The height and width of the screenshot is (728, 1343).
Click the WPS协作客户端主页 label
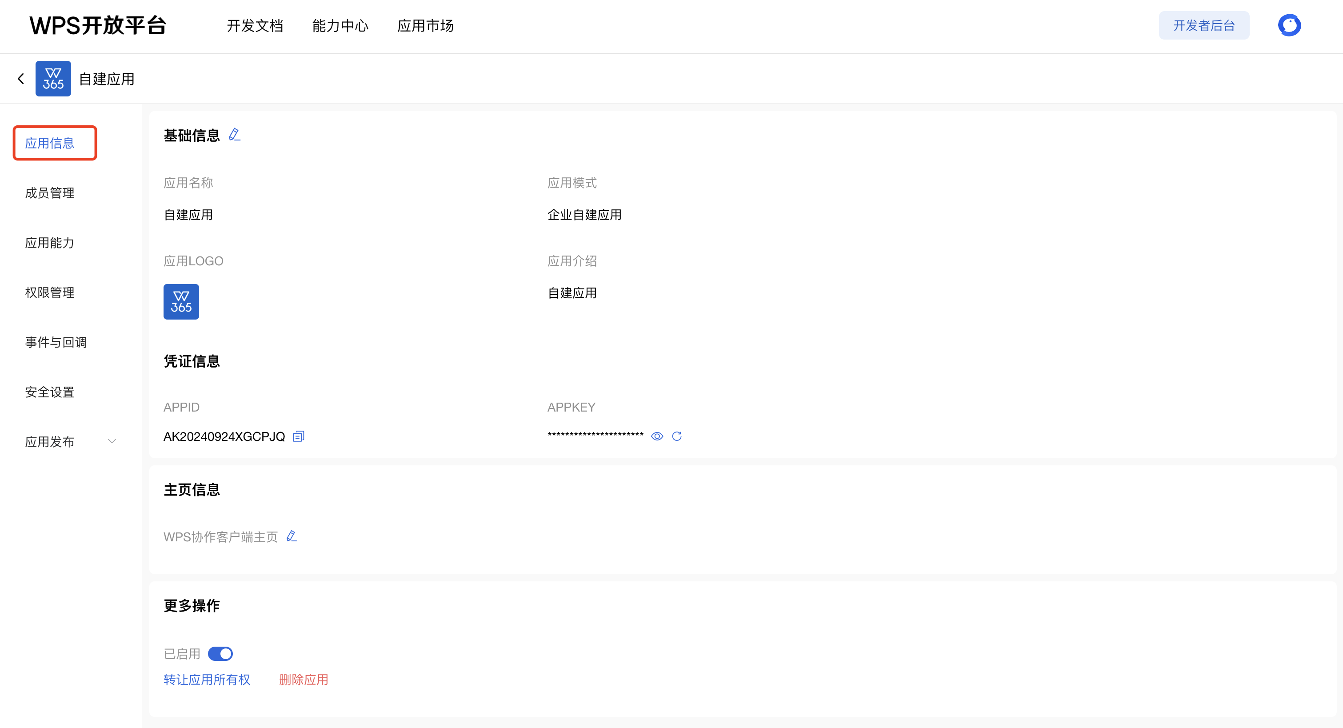point(220,537)
